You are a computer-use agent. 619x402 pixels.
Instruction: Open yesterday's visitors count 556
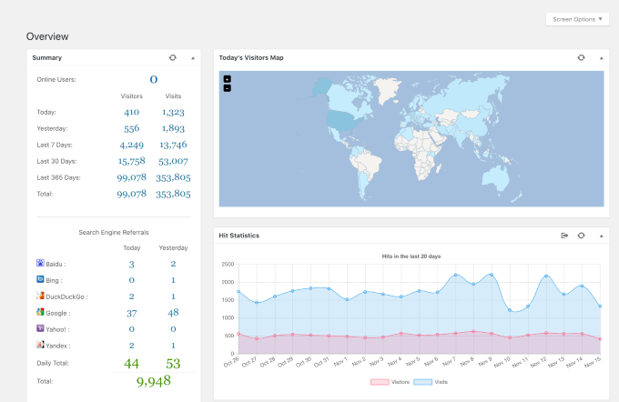131,128
